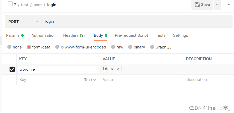Click the request document icon in breadcrumb
This screenshot has width=234, height=113.
point(10,4)
